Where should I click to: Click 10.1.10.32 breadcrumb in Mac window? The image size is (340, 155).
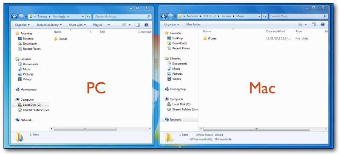click(x=210, y=16)
